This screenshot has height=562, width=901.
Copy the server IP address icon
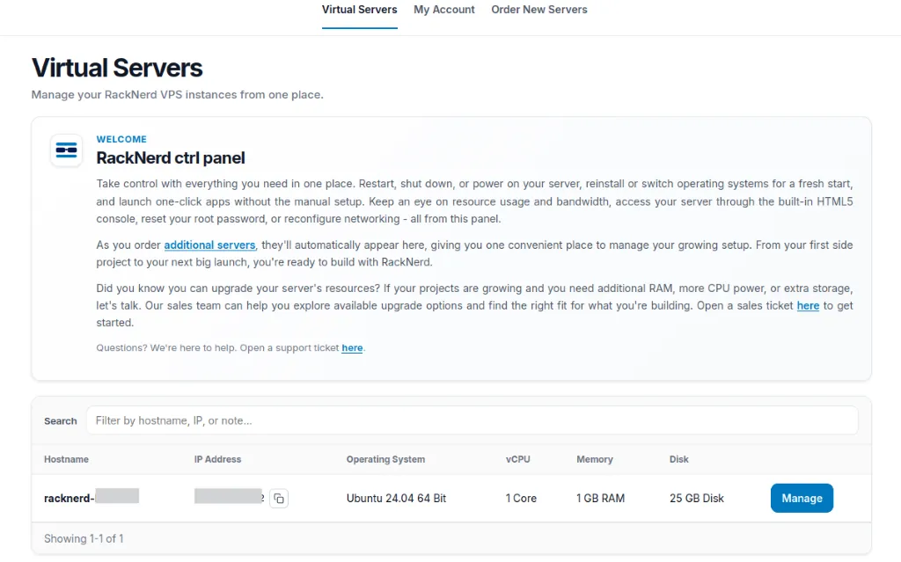tap(279, 498)
